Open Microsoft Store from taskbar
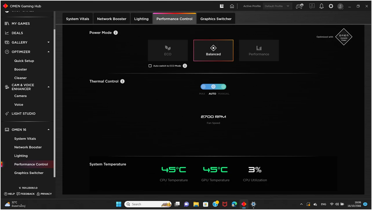Viewport: 372px width, 210px height. [x=205, y=204]
